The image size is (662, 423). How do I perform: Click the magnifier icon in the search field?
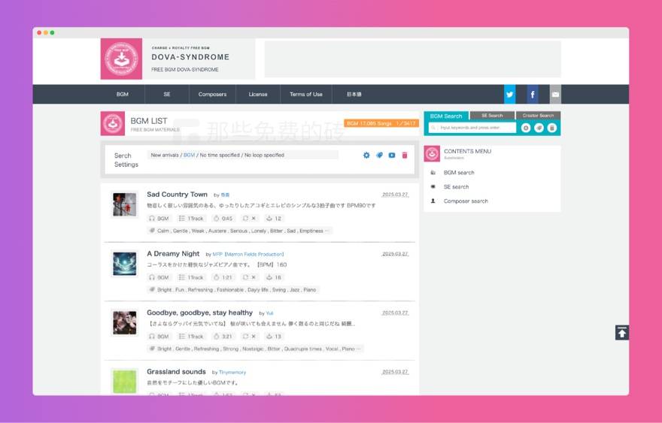pos(433,128)
